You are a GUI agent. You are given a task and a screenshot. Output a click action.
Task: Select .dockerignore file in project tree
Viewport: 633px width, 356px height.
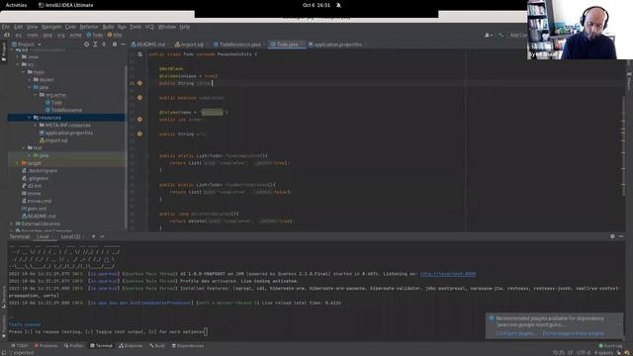pos(40,171)
